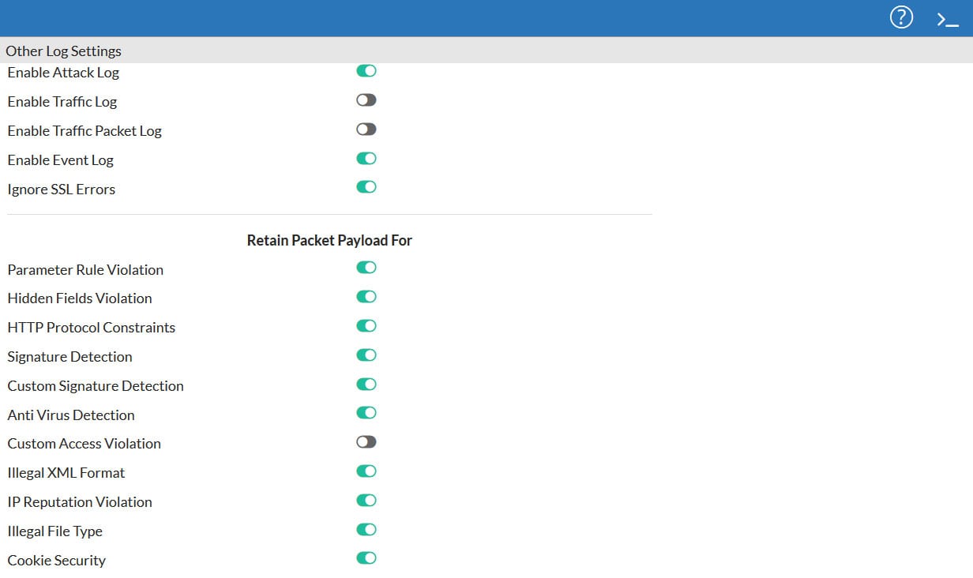The width and height of the screenshot is (973, 578).
Task: Disable the Enable Attack Log toggle
Action: (366, 71)
